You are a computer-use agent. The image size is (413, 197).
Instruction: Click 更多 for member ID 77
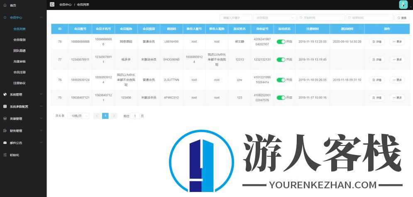tap(397, 59)
